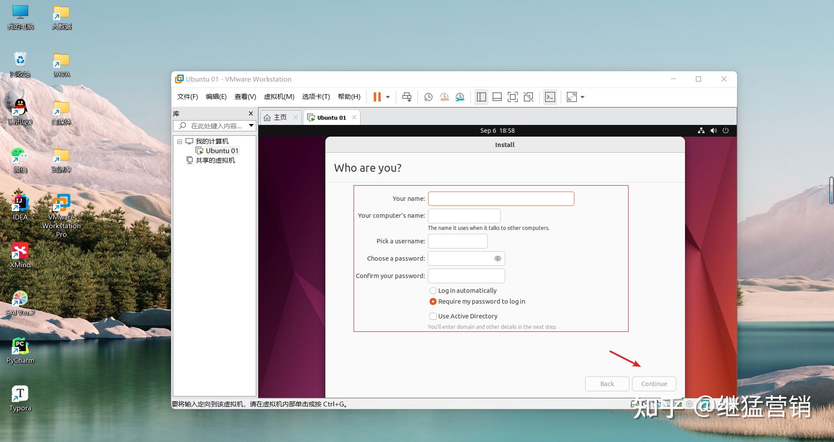The image size is (834, 442).
Task: Take a snapshot of this virtual machine
Action: click(428, 97)
